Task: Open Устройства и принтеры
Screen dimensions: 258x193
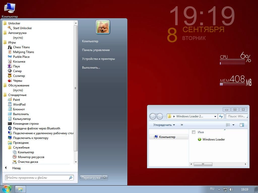Action: tap(99, 59)
